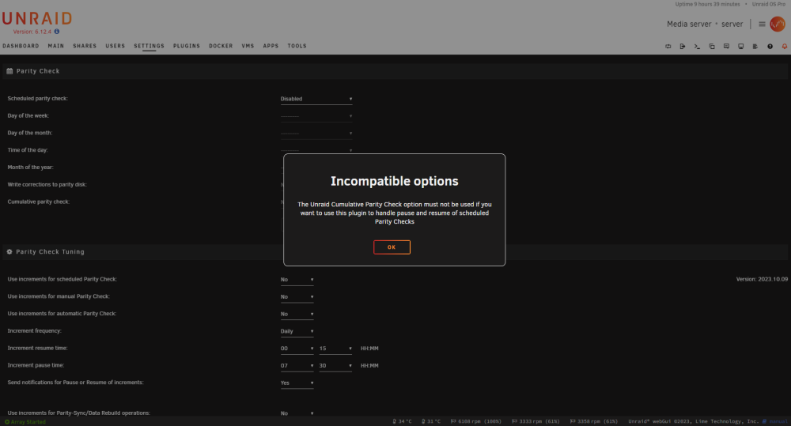Open automatic Parity Check increments dropdown
This screenshot has width=791, height=426.
[297, 314]
